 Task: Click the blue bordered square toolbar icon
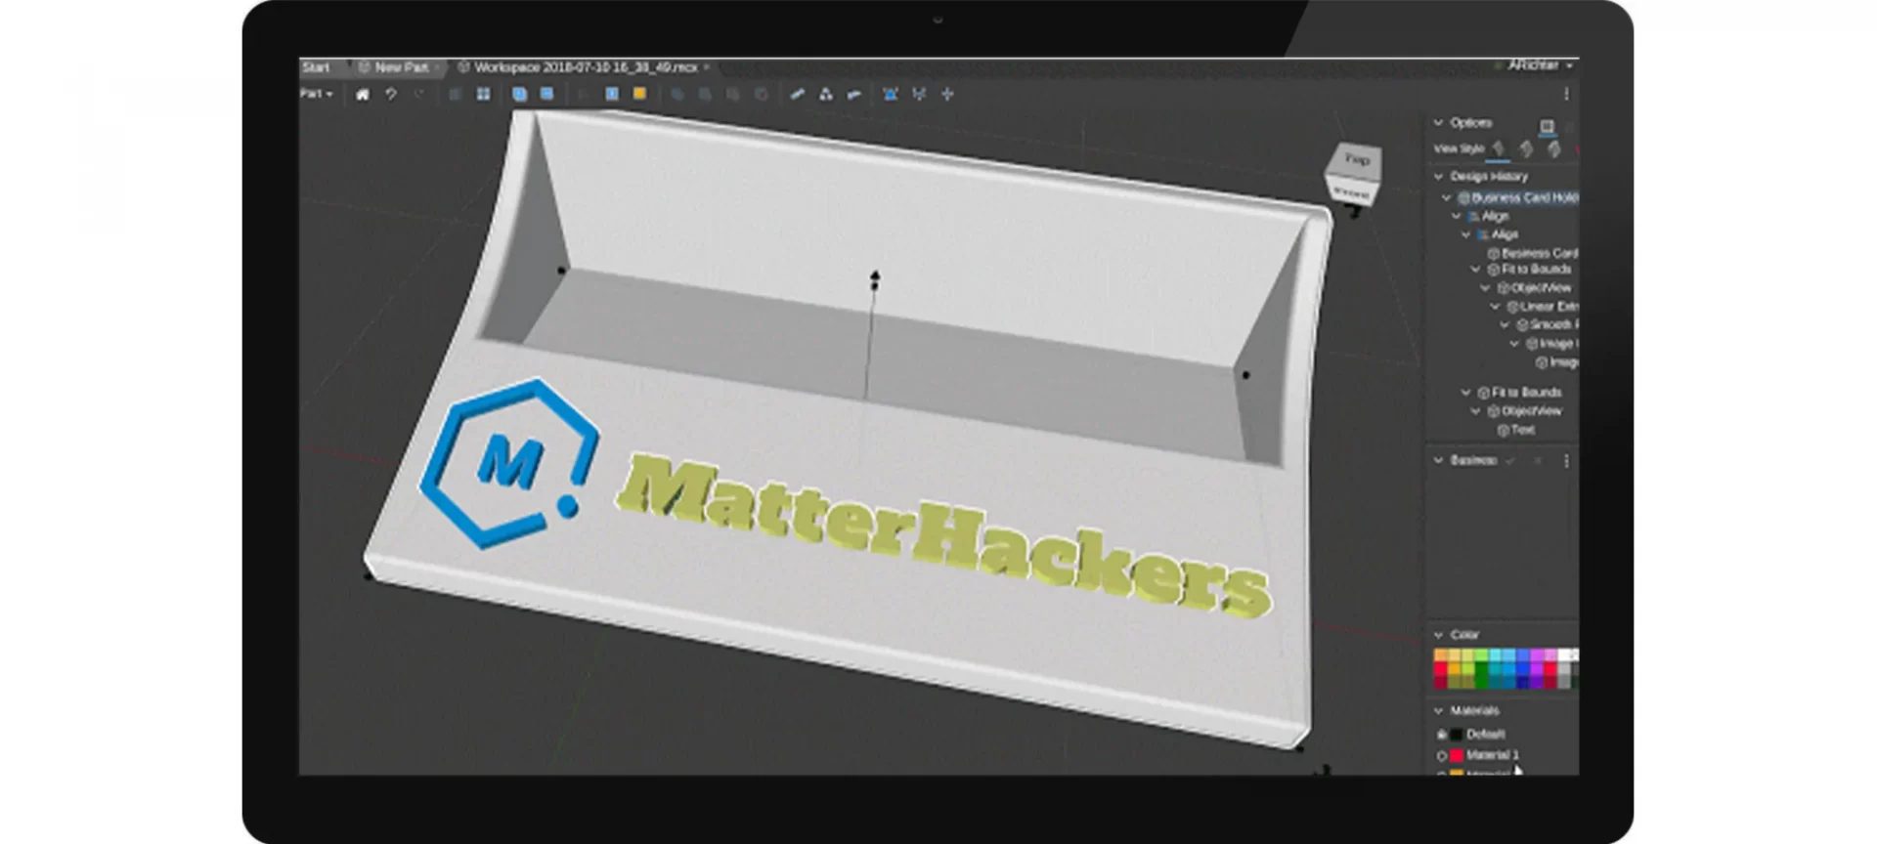[x=612, y=94]
